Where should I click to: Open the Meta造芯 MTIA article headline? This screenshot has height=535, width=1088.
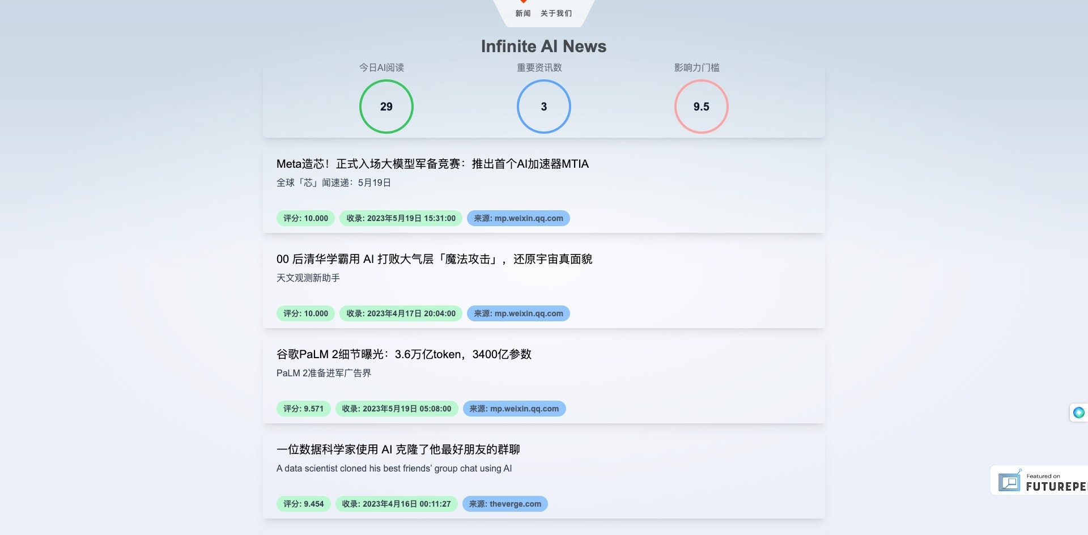pos(432,164)
